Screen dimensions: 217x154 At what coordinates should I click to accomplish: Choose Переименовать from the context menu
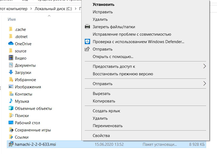(x=145, y=126)
